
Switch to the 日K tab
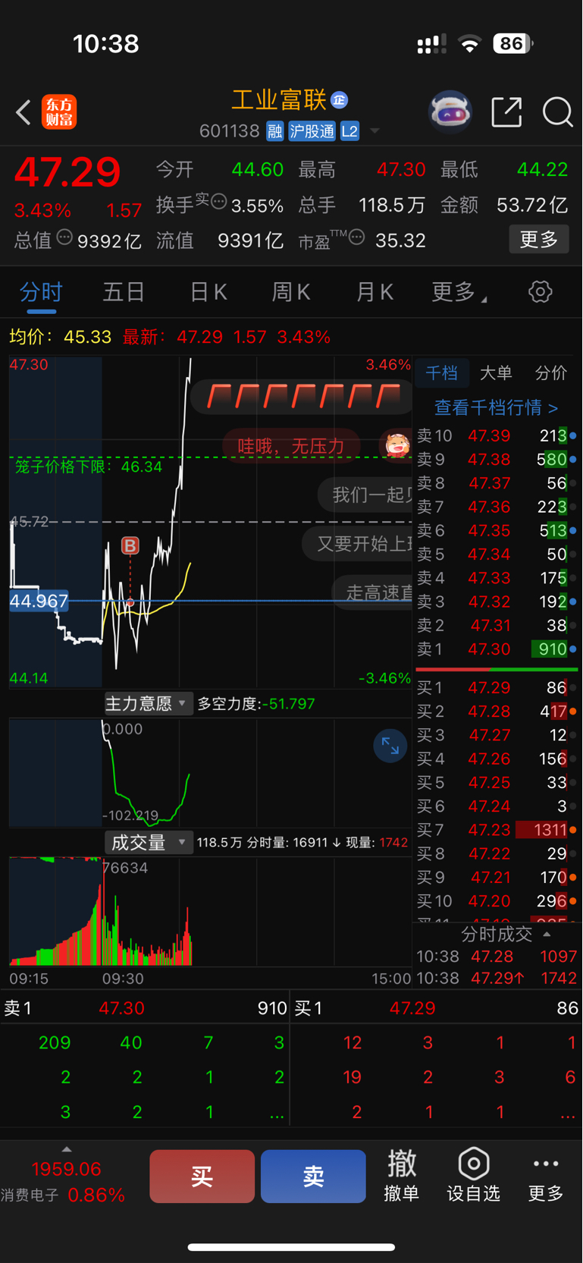208,292
